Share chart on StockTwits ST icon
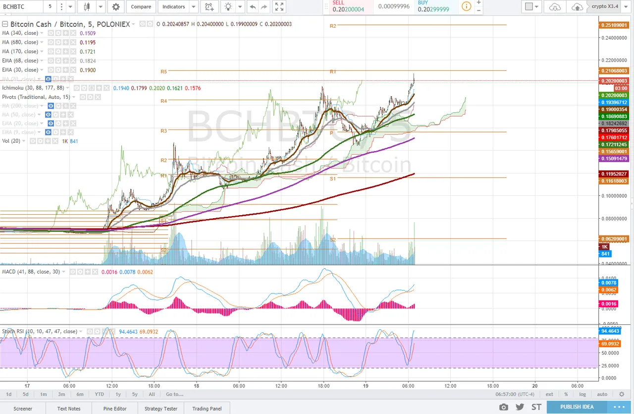This screenshot has height=414, width=634. pyautogui.click(x=536, y=407)
